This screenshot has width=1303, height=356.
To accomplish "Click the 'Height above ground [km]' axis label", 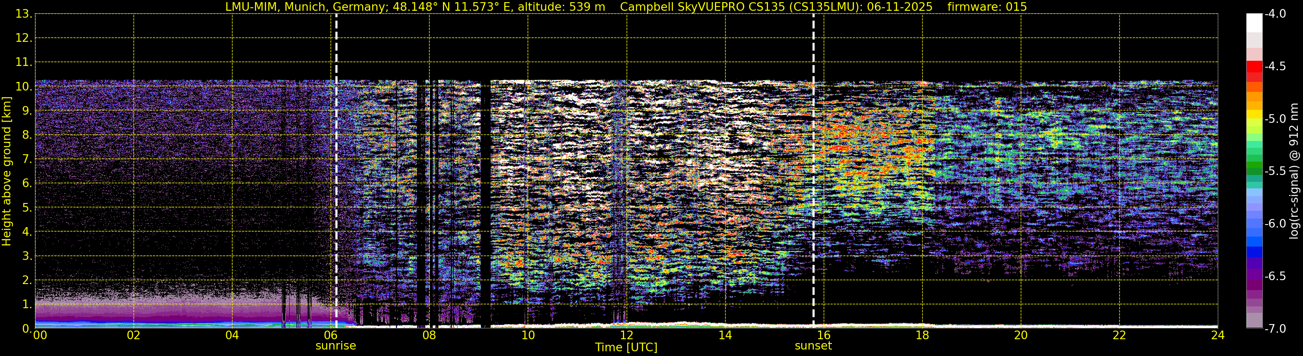I will [6, 172].
